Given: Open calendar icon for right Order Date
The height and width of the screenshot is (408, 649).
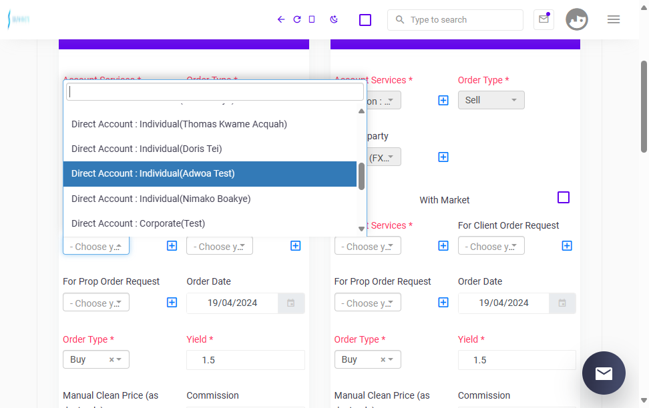Looking at the screenshot, I should pyautogui.click(x=562, y=303).
